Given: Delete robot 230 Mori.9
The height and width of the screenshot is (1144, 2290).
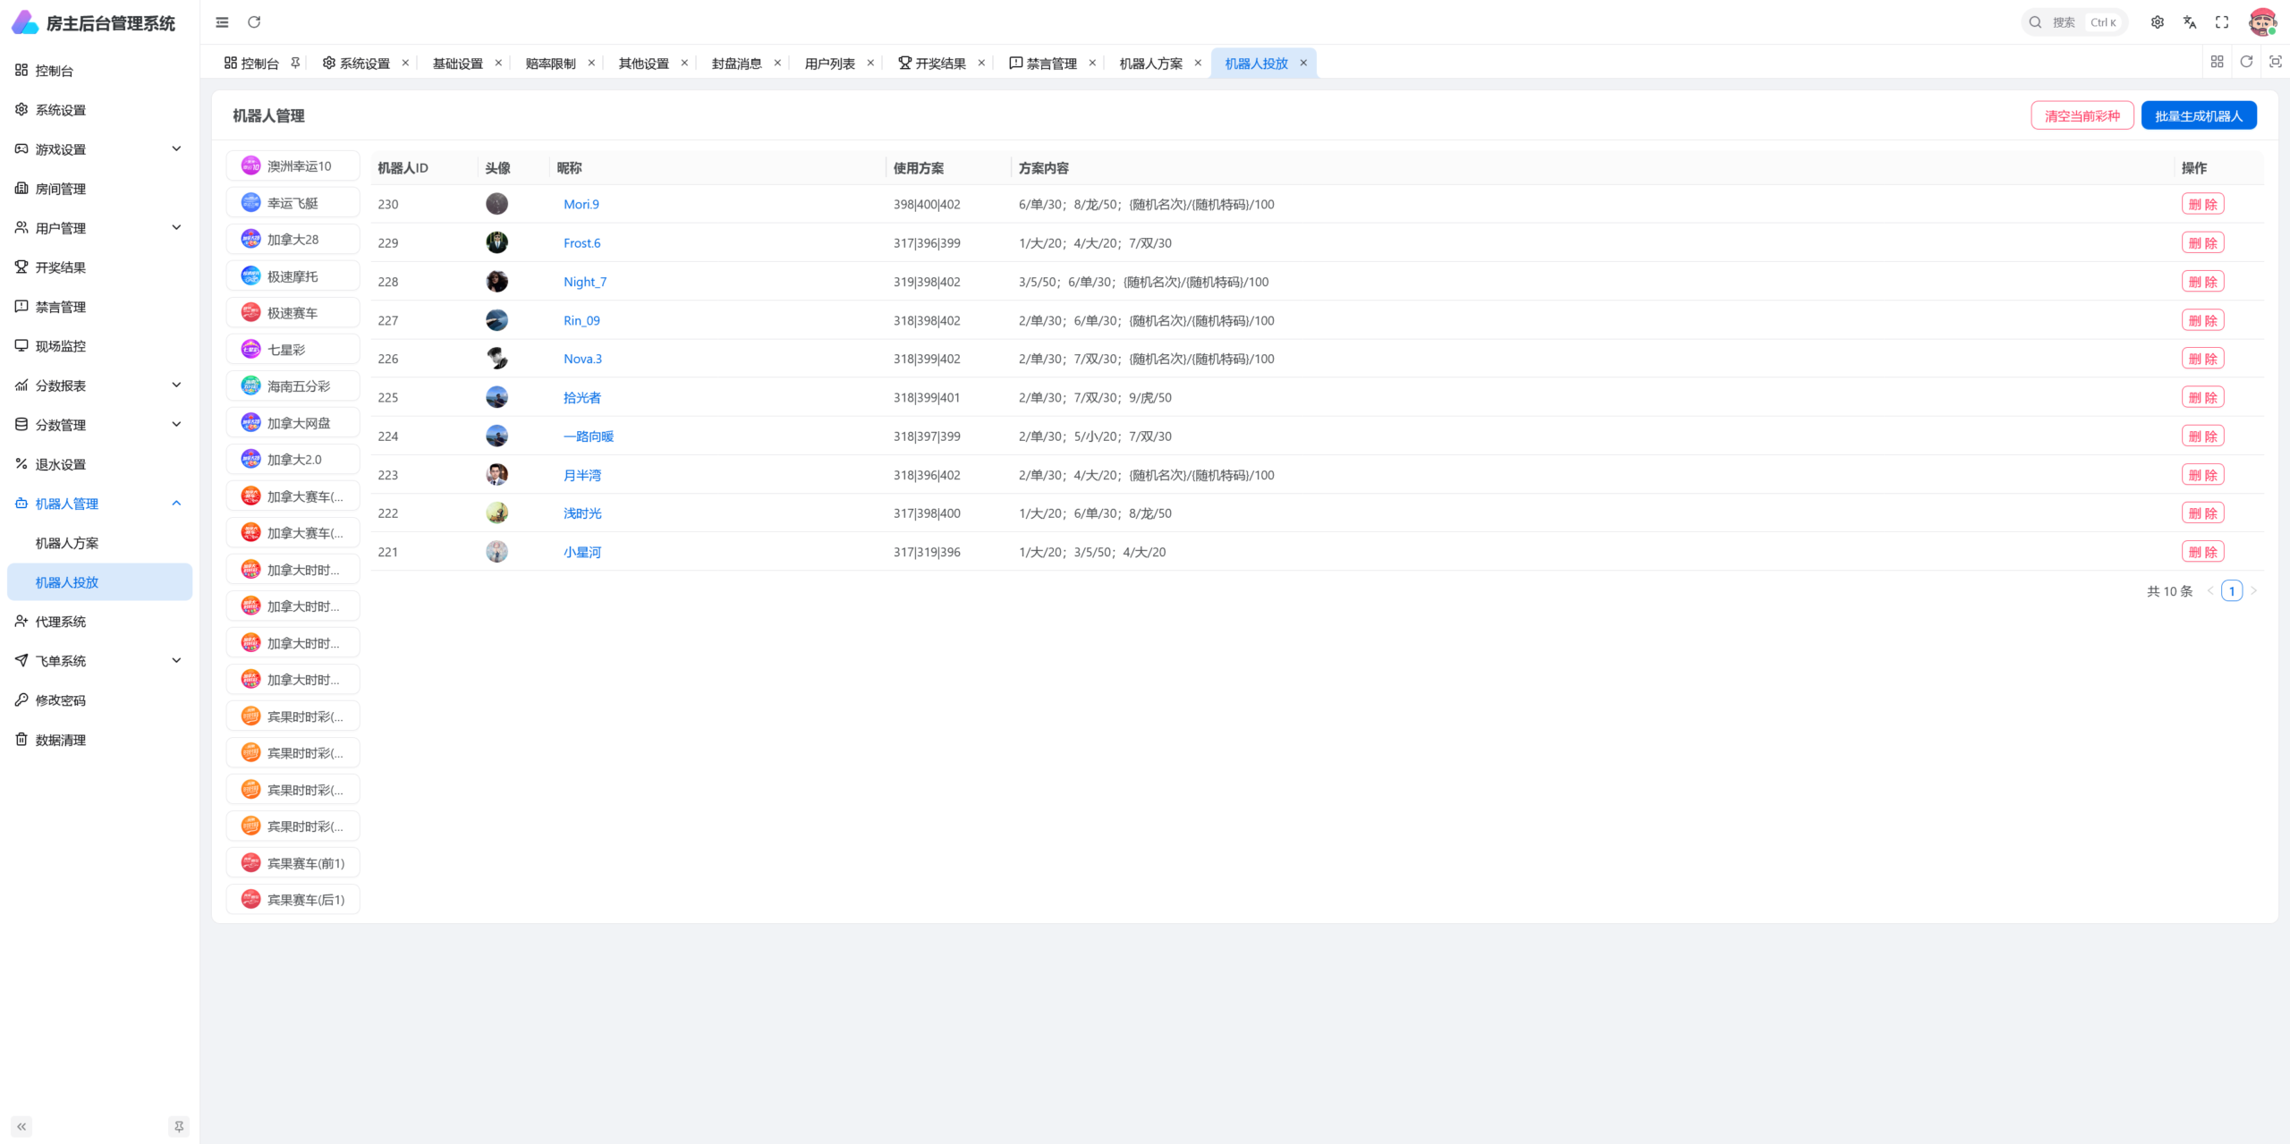Looking at the screenshot, I should pyautogui.click(x=2202, y=204).
